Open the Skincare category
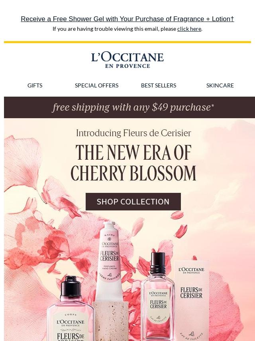This screenshot has width=255, height=341. pos(220,85)
